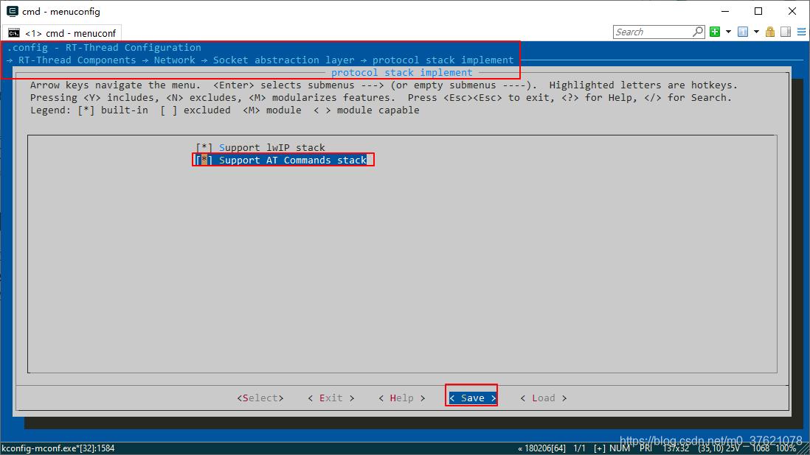Click the ConEmu app icon in the title bar

[x=13, y=11]
